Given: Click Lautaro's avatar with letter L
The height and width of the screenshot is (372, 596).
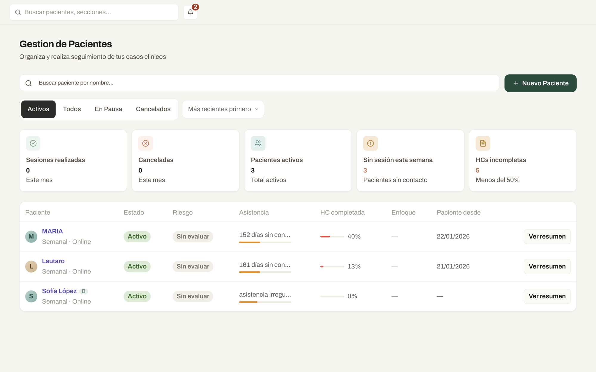Looking at the screenshot, I should click(31, 266).
